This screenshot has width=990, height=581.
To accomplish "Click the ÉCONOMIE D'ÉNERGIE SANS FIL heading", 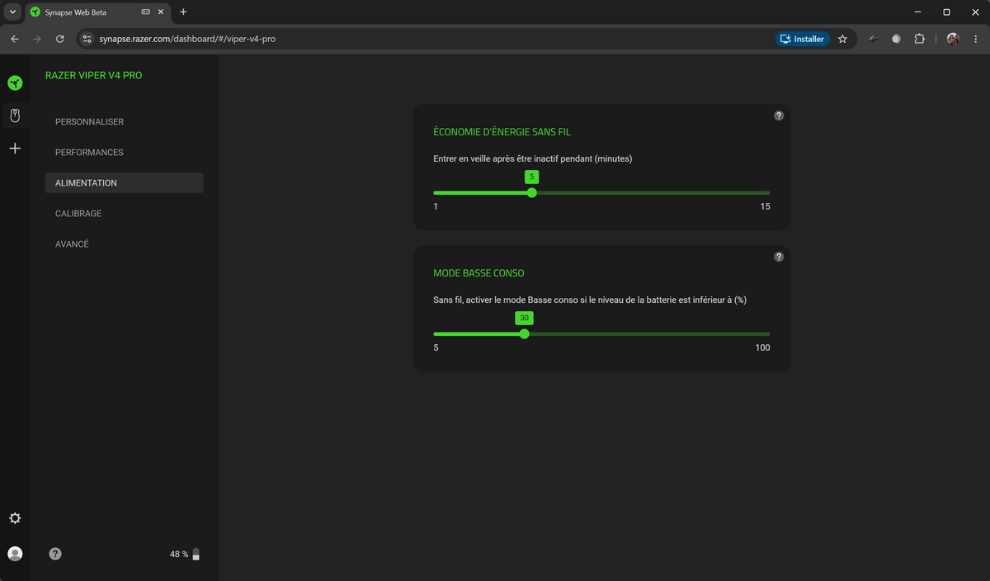I will coord(502,132).
